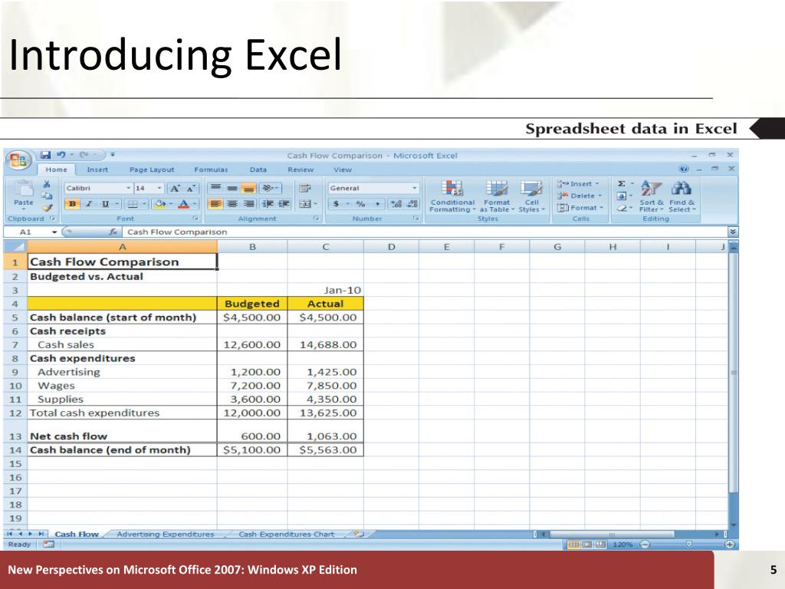
Task: Open the Calibri font name dropdown
Action: [x=128, y=189]
